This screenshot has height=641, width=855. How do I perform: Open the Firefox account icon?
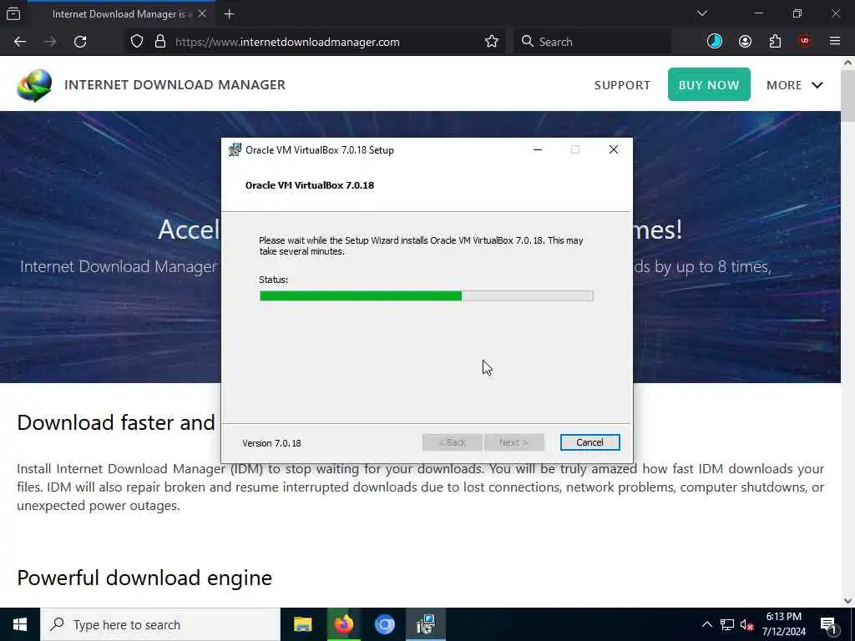tap(745, 42)
